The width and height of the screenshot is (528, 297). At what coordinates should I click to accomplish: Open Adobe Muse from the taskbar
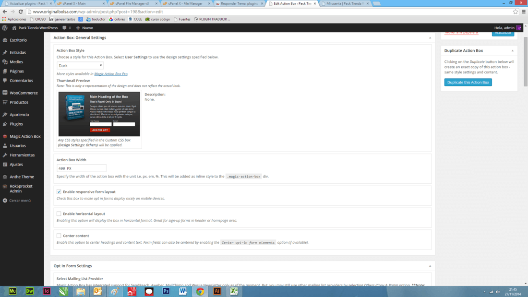12,291
